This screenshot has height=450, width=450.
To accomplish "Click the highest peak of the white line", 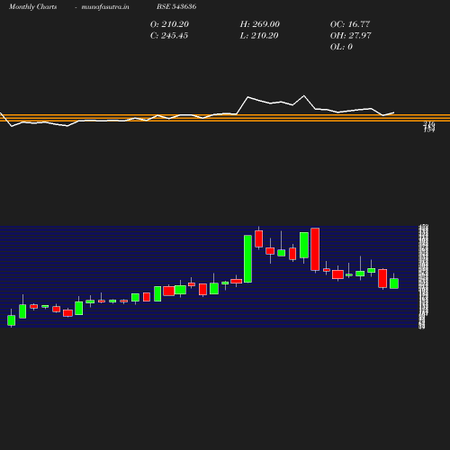I will 304,95.
